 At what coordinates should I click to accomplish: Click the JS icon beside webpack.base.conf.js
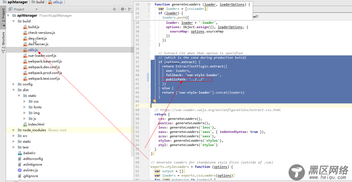tap(25, 61)
